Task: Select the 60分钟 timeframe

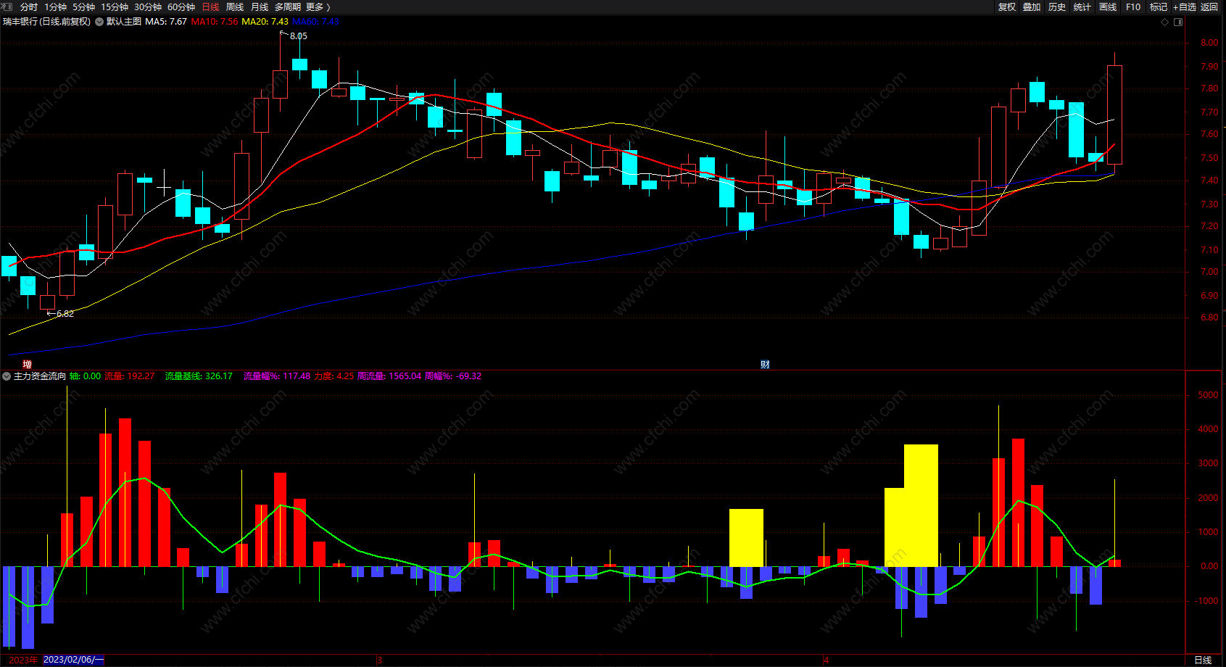Action: (181, 7)
